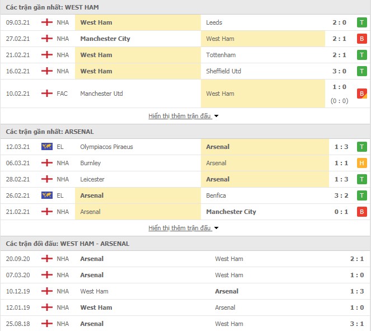Click the Leicester team name in the Arsenal list
Viewport: 371px width, 331px height.
click(x=92, y=179)
